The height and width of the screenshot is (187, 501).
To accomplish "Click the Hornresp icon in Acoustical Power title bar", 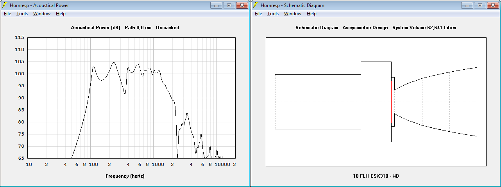I will 5,5.
